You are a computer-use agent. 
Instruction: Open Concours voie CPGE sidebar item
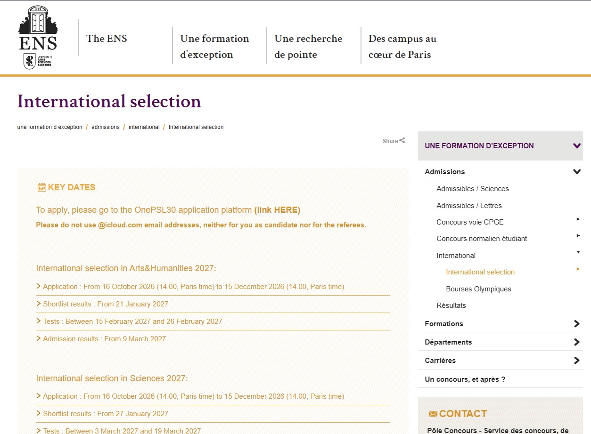[470, 222]
